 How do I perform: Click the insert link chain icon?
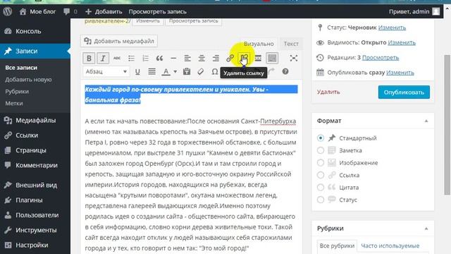(x=230, y=58)
